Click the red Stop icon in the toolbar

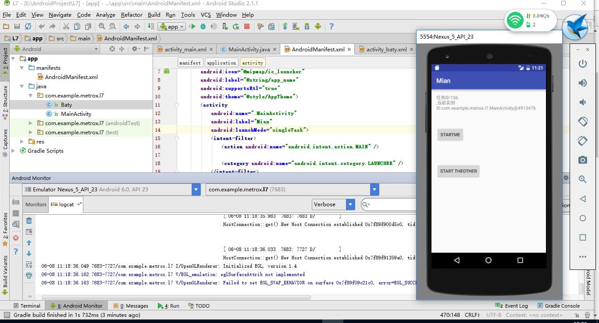[247, 27]
